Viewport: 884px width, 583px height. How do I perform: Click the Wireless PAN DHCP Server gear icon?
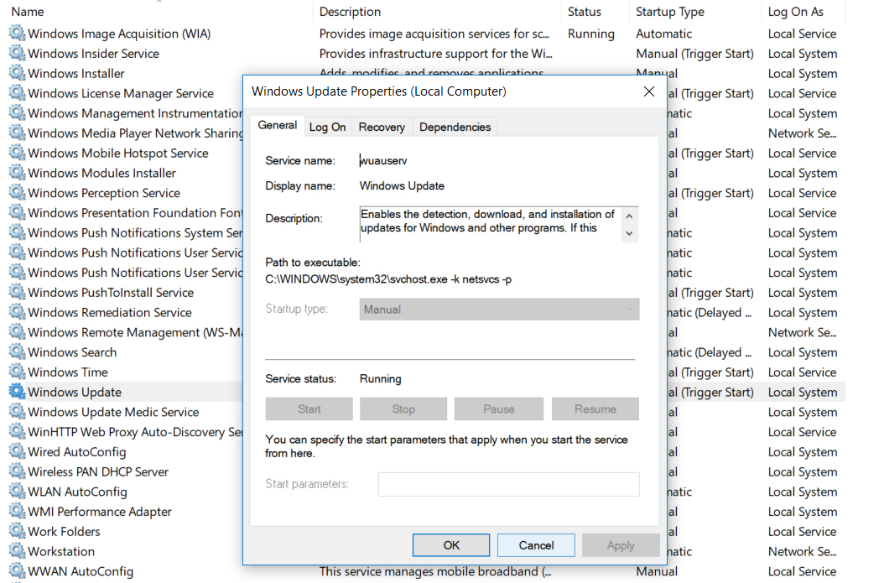coord(18,471)
